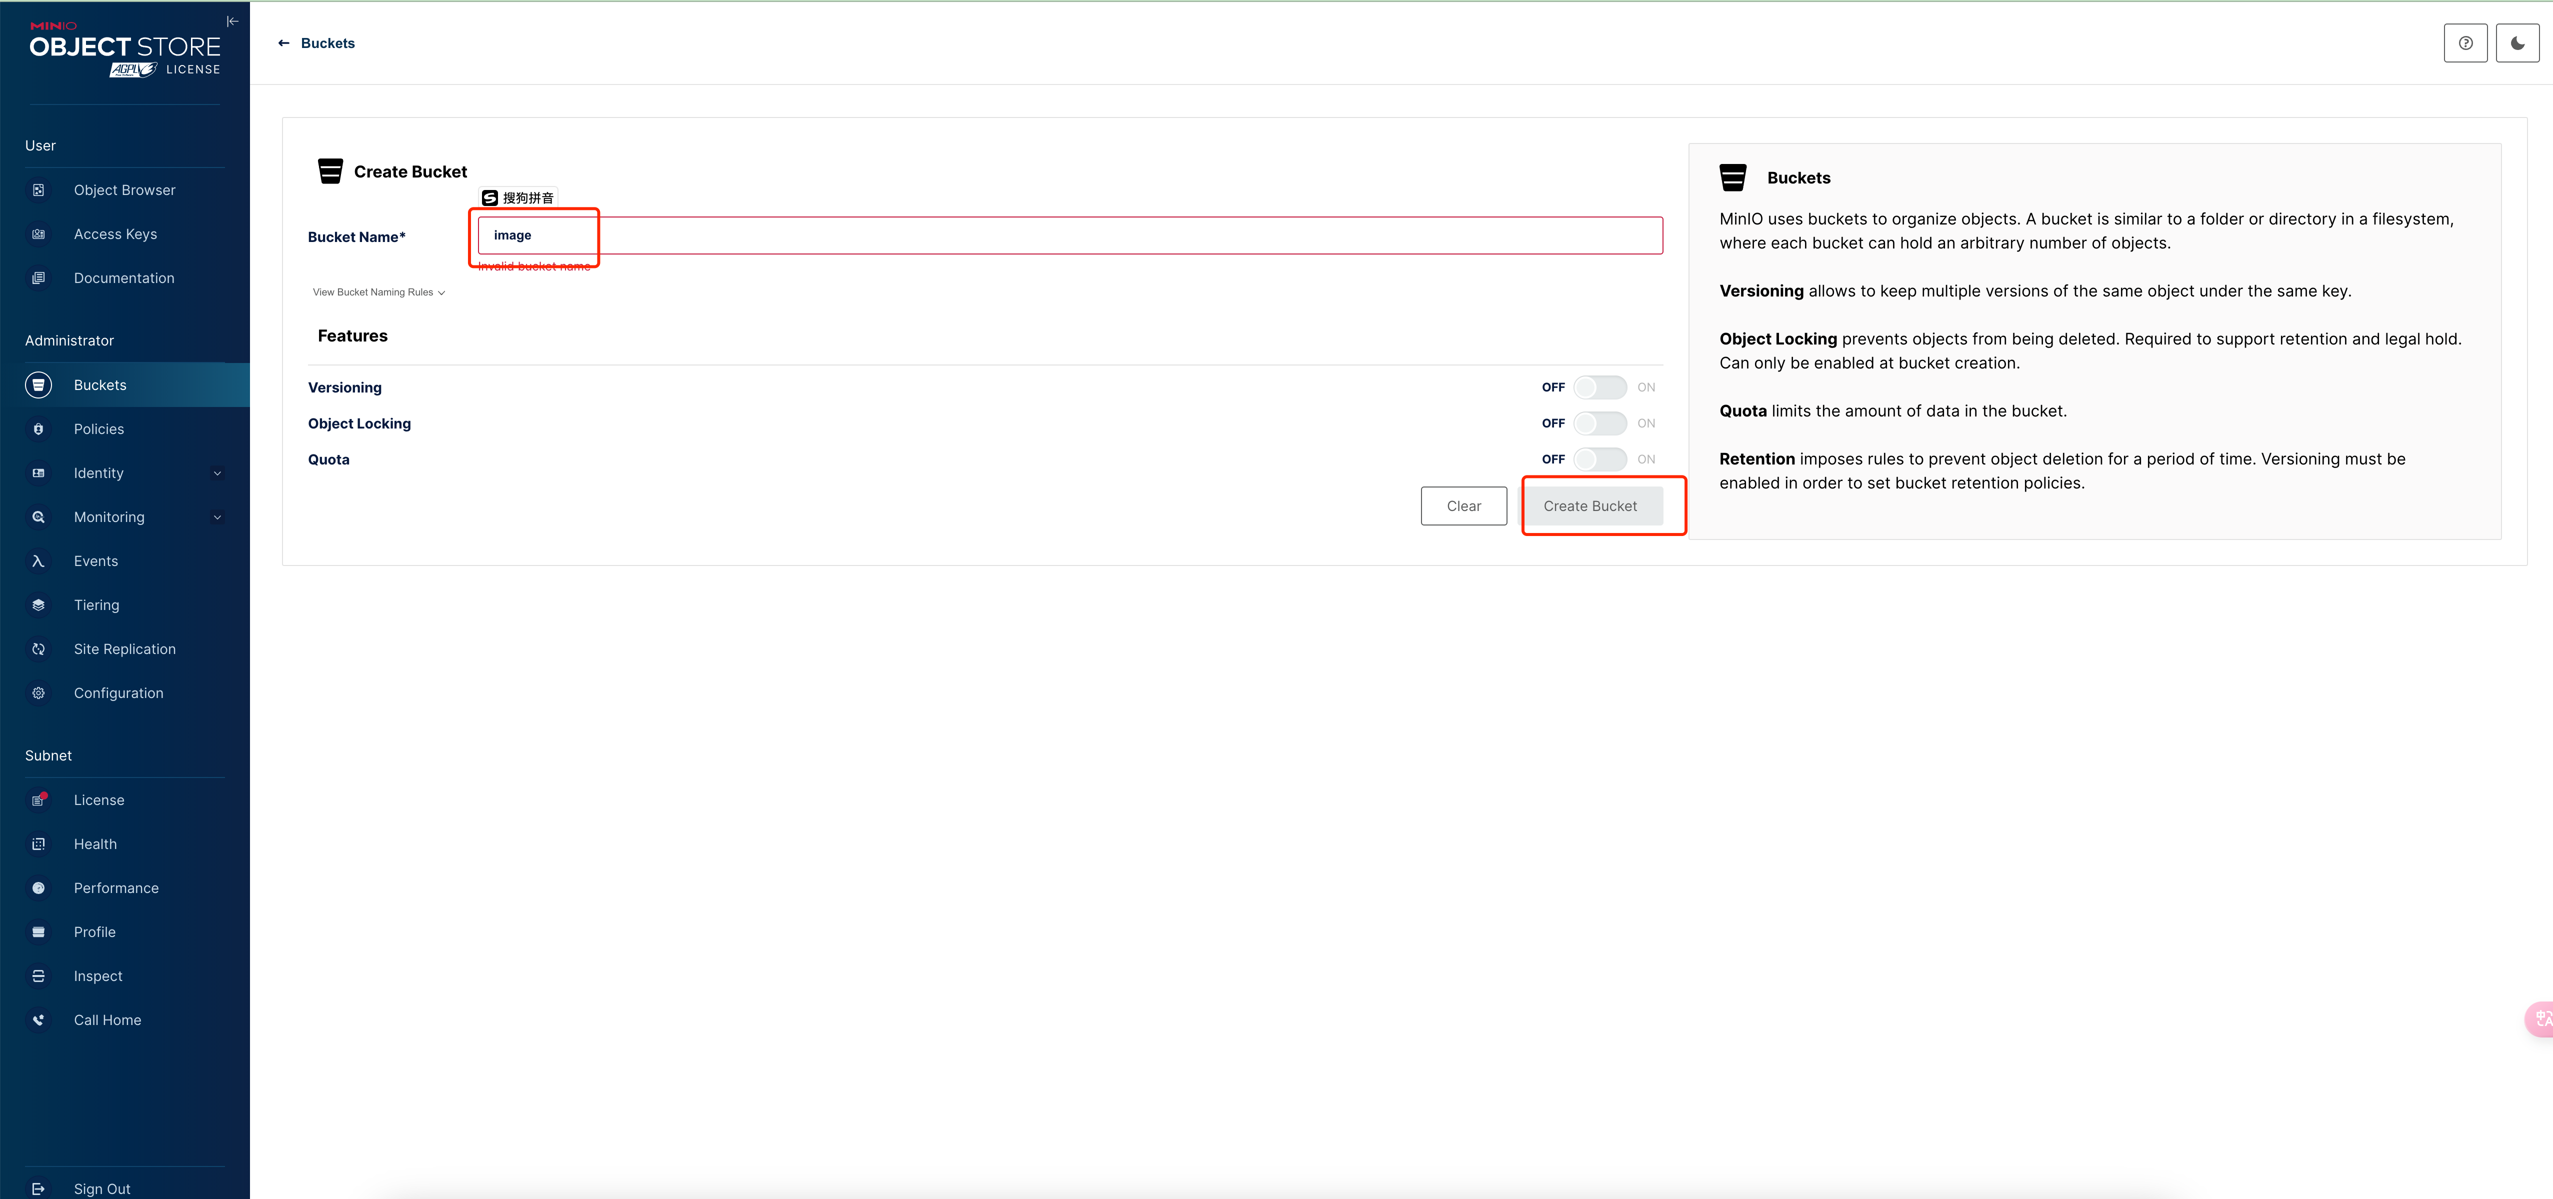Click the Buckets breadcrumb link
This screenshot has height=1199, width=2553.
pos(327,42)
